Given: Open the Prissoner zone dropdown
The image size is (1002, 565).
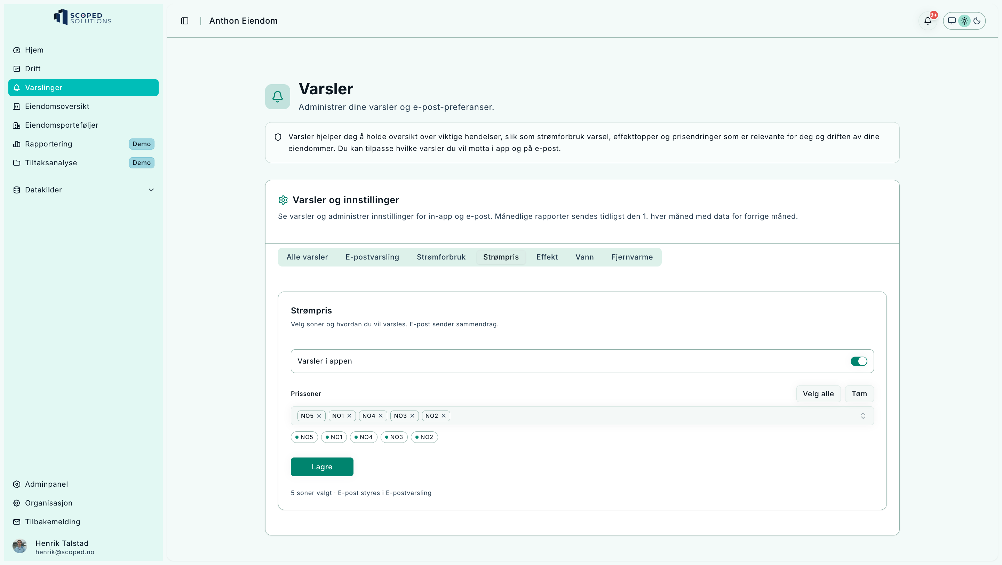Looking at the screenshot, I should tap(863, 416).
